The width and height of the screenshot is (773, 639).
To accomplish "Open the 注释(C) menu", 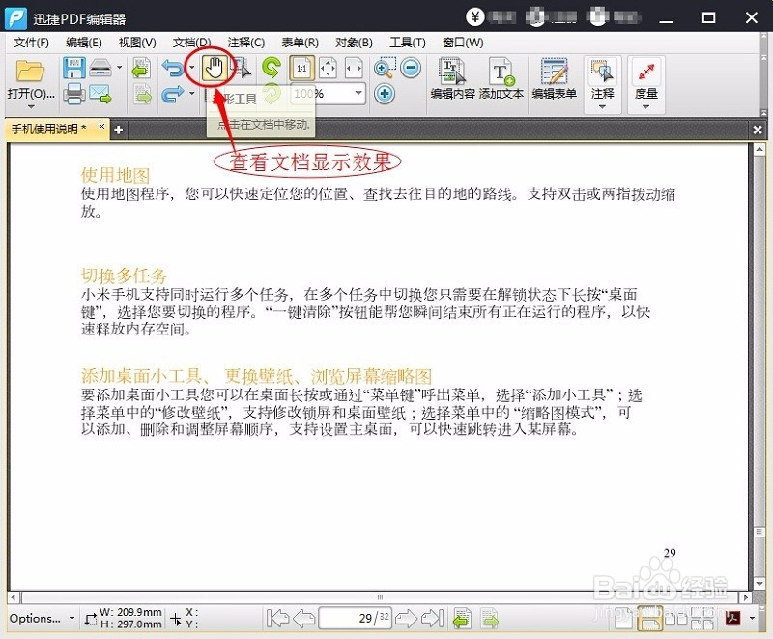I will tap(246, 43).
